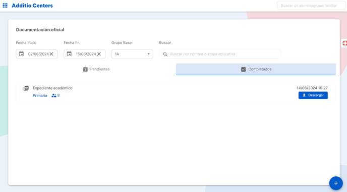The image size is (347, 192).
Task: Expand the Grupo Base 1A dropdown
Action: tap(132, 54)
